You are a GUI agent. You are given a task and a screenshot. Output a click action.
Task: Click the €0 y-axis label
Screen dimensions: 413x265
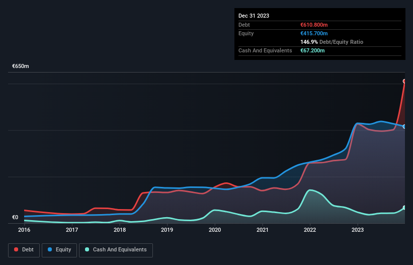[x=15, y=217]
